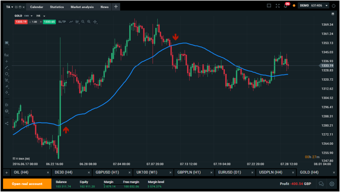Select the ellipse shape drawing tool
340x192 pixels.
pos(7,74)
